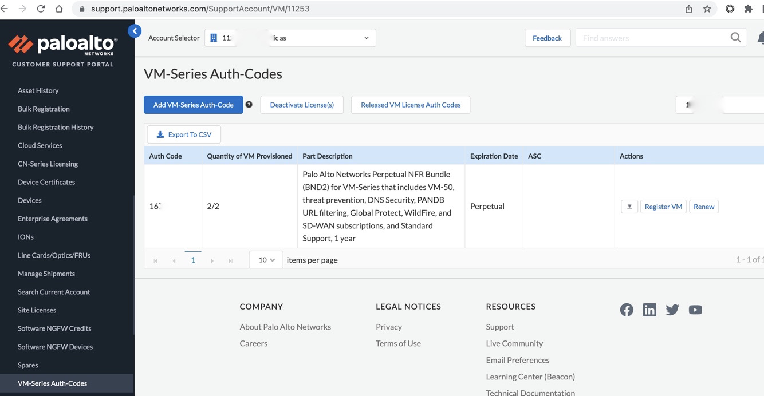Bookmark this page with the star icon

pos(707,9)
